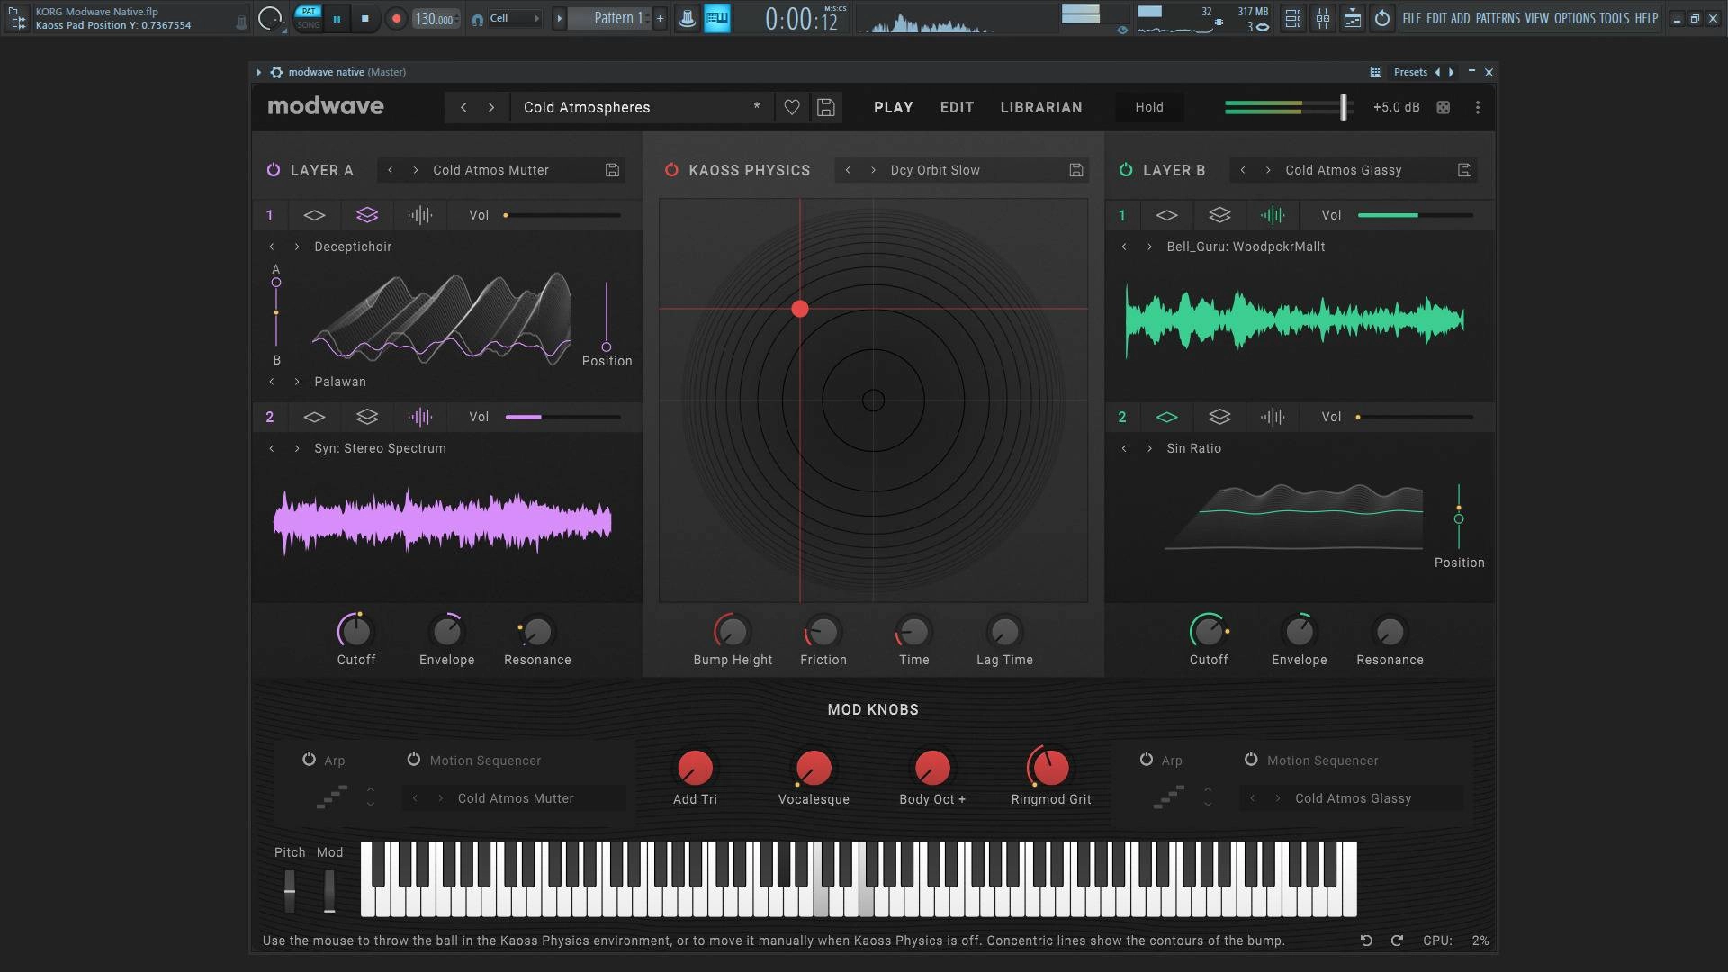Open the Presets menu in plugin wrapper
The width and height of the screenshot is (1728, 972).
(x=1410, y=72)
